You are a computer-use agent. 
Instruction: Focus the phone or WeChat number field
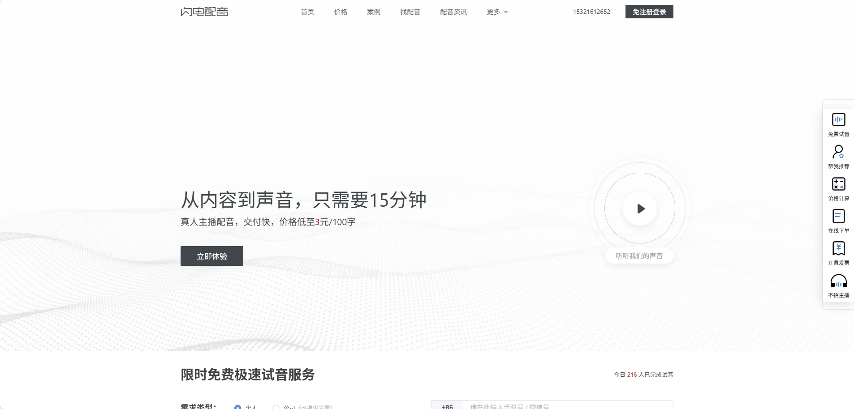[x=568, y=405]
